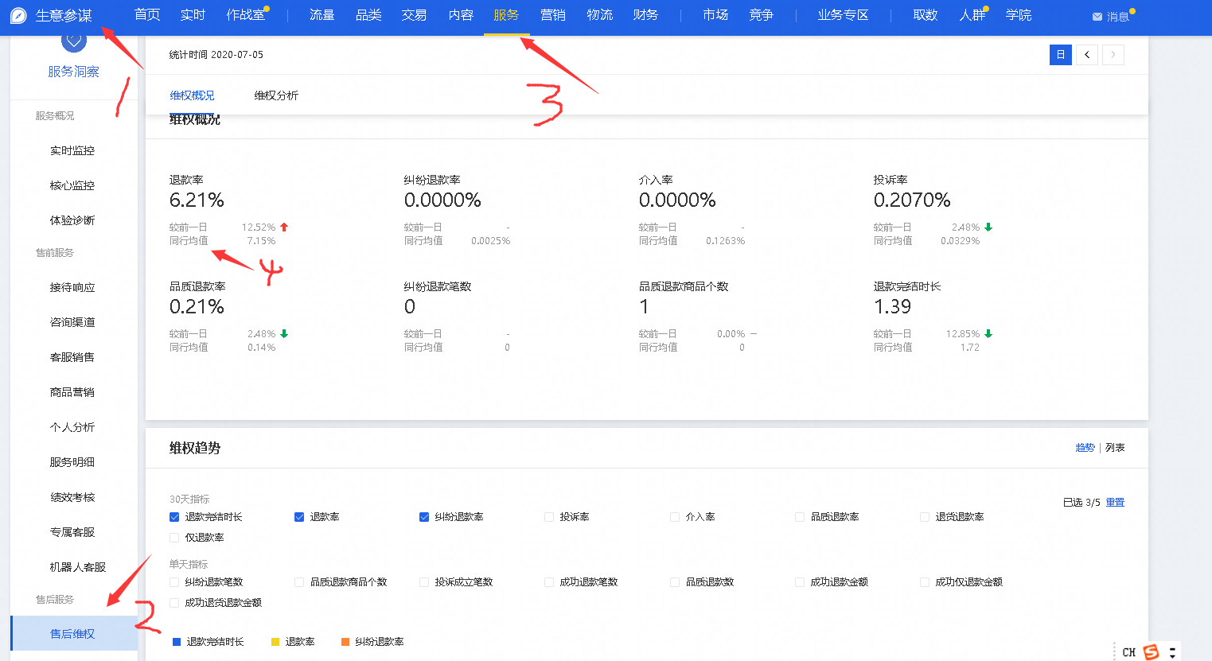Open 核心监控 in the sidebar
Screen dimensions: 1212x661
pos(72,185)
